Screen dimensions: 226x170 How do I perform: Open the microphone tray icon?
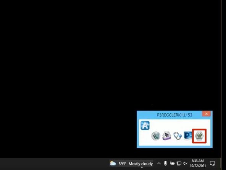pos(165,163)
